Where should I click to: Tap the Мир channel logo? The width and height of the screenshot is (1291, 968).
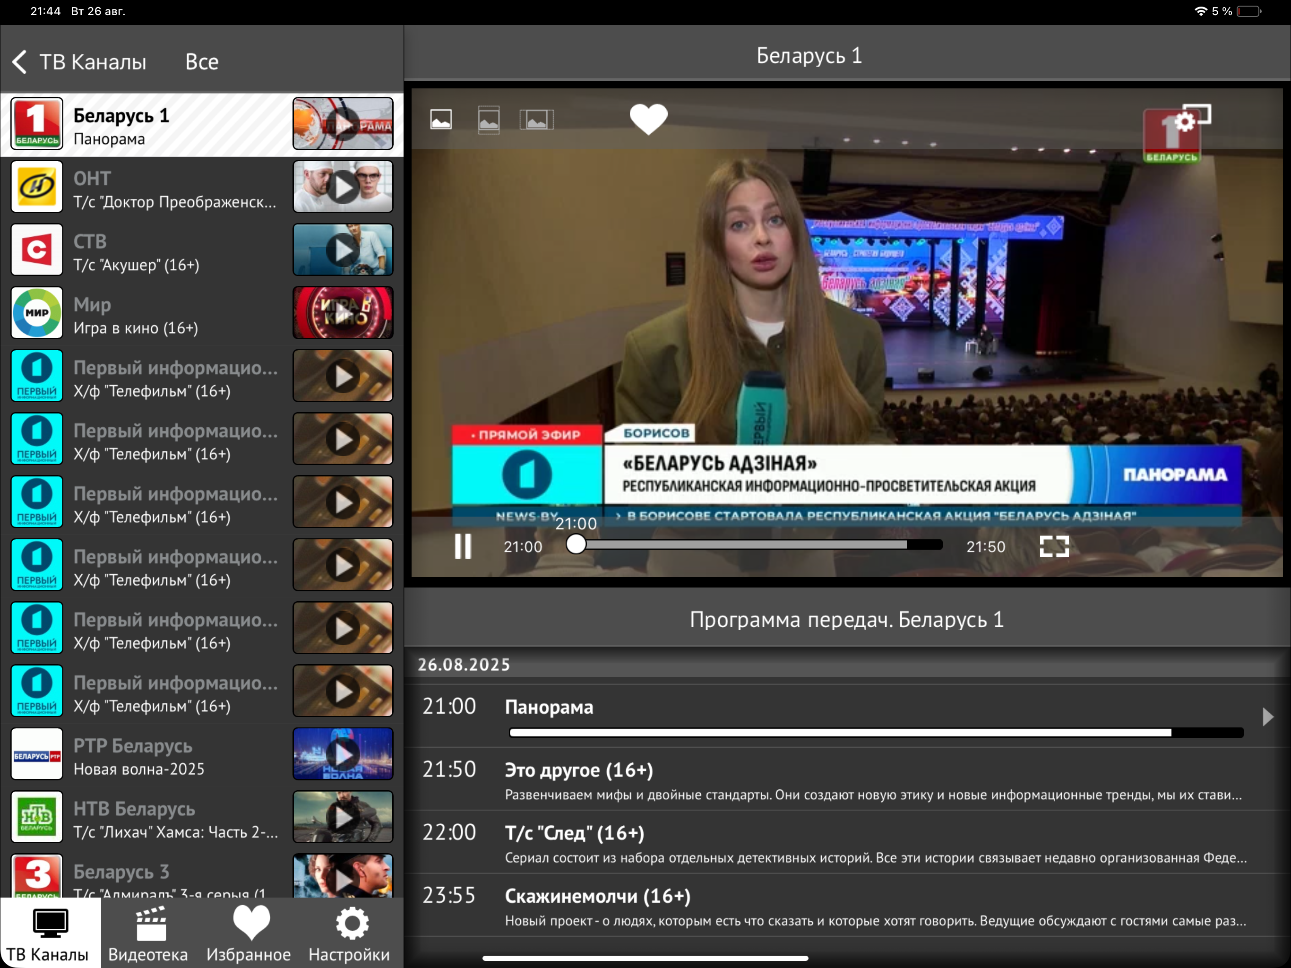pyautogui.click(x=37, y=313)
